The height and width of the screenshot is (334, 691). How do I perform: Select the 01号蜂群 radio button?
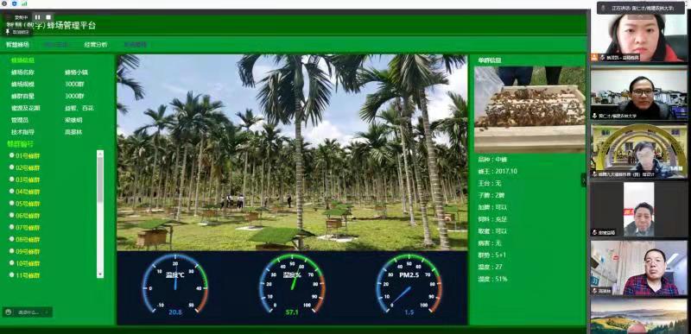point(11,155)
